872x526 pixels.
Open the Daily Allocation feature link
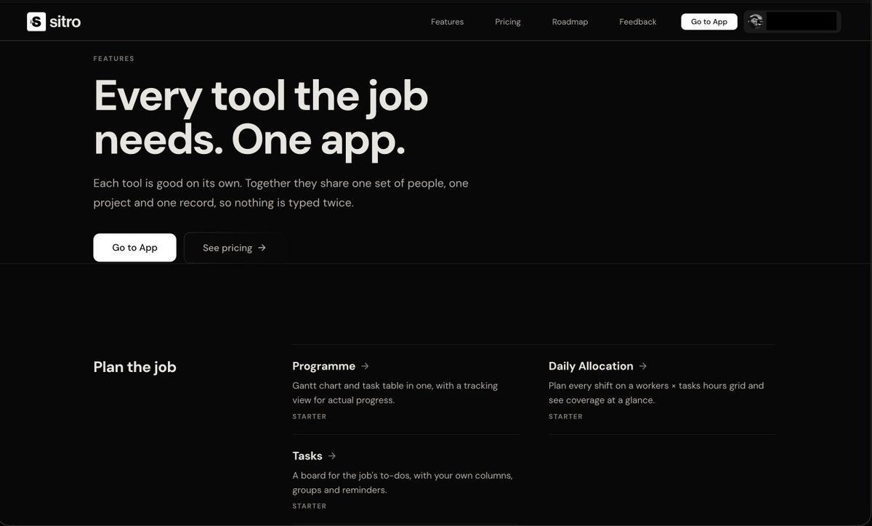(598, 366)
